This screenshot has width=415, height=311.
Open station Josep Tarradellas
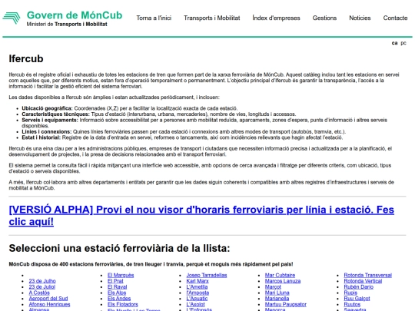click(x=207, y=275)
